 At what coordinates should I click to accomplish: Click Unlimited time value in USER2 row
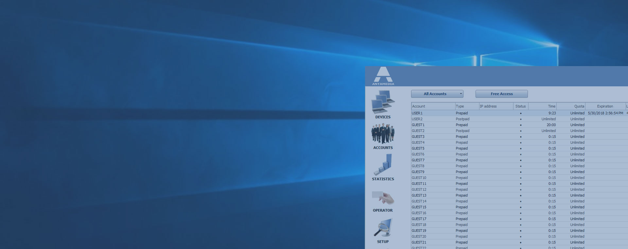549,119
